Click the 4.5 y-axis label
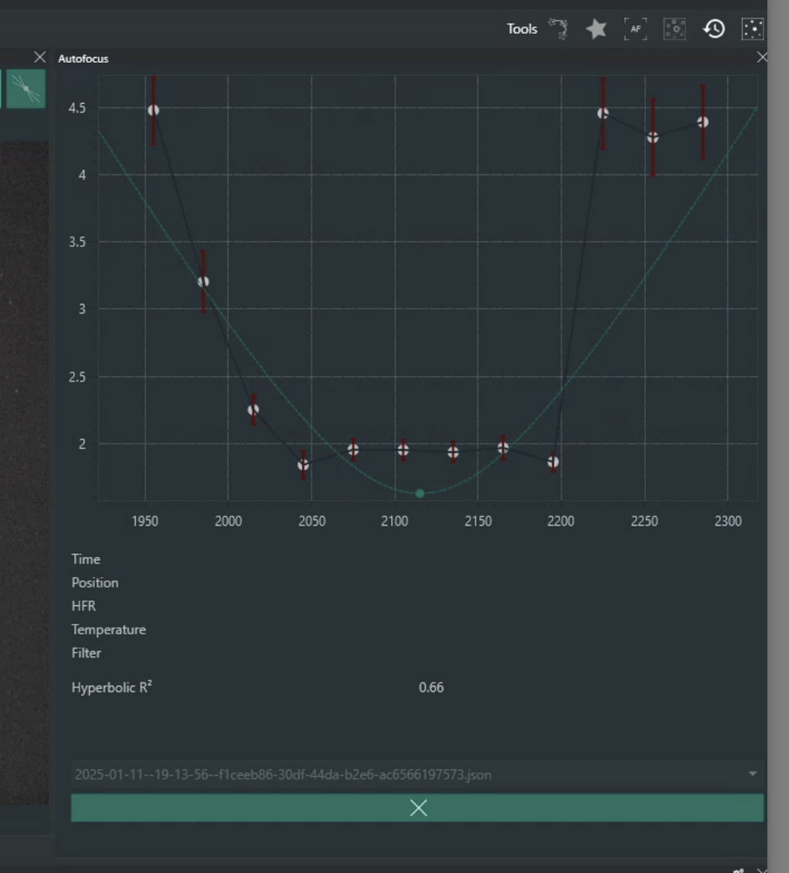 click(78, 108)
